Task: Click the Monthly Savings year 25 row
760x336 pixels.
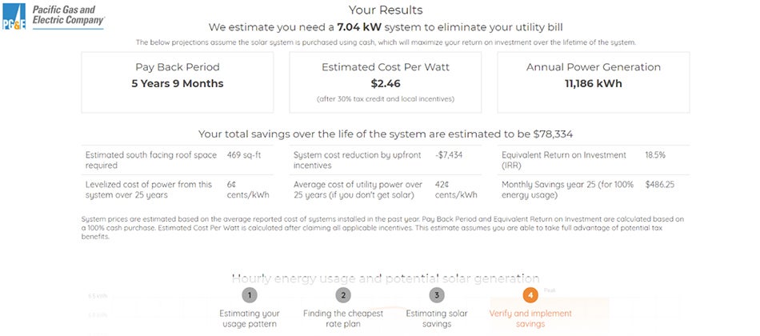Action: (594, 190)
